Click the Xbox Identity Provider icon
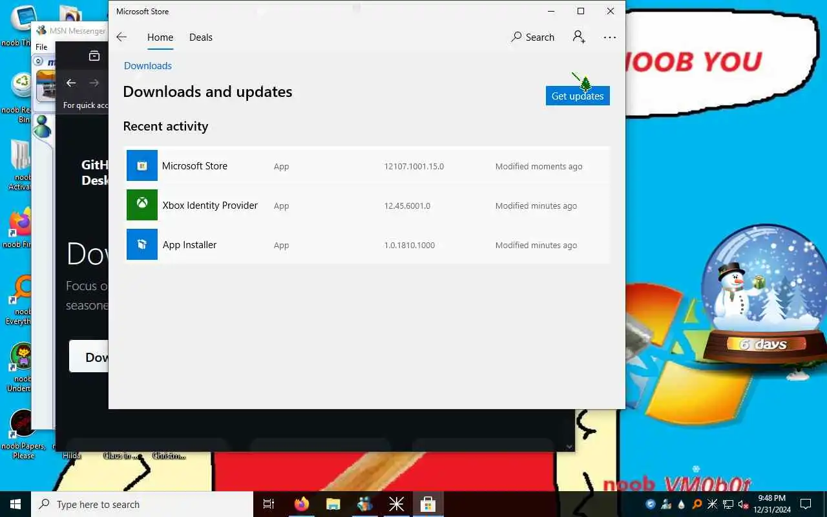This screenshot has width=827, height=517. pyautogui.click(x=142, y=205)
